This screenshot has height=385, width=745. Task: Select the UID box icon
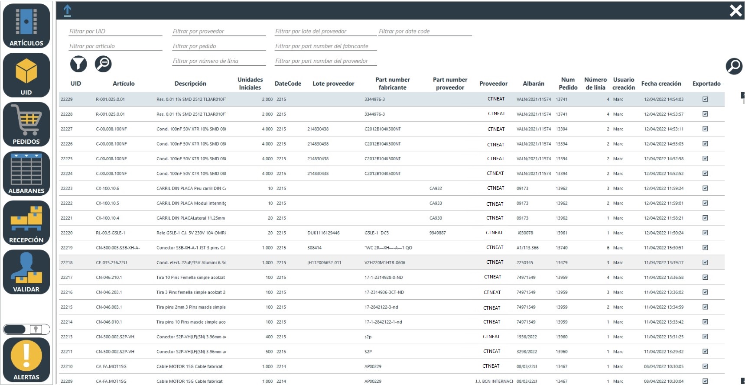point(26,75)
